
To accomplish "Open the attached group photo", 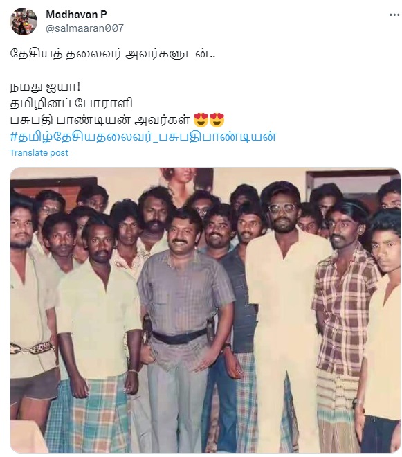I will point(205,310).
